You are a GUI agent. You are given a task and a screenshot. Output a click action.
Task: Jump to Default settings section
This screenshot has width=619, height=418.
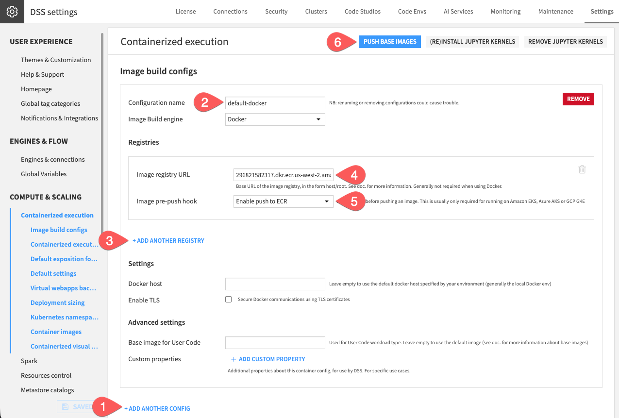coord(53,273)
